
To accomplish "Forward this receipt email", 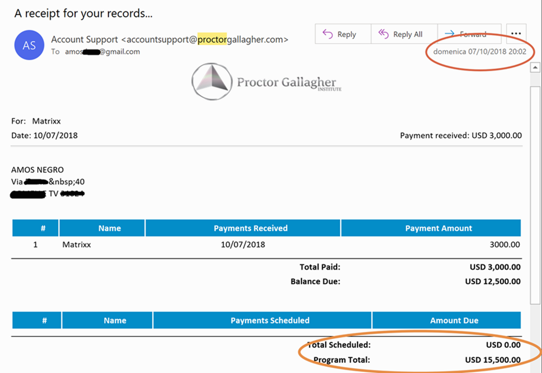I will [469, 34].
